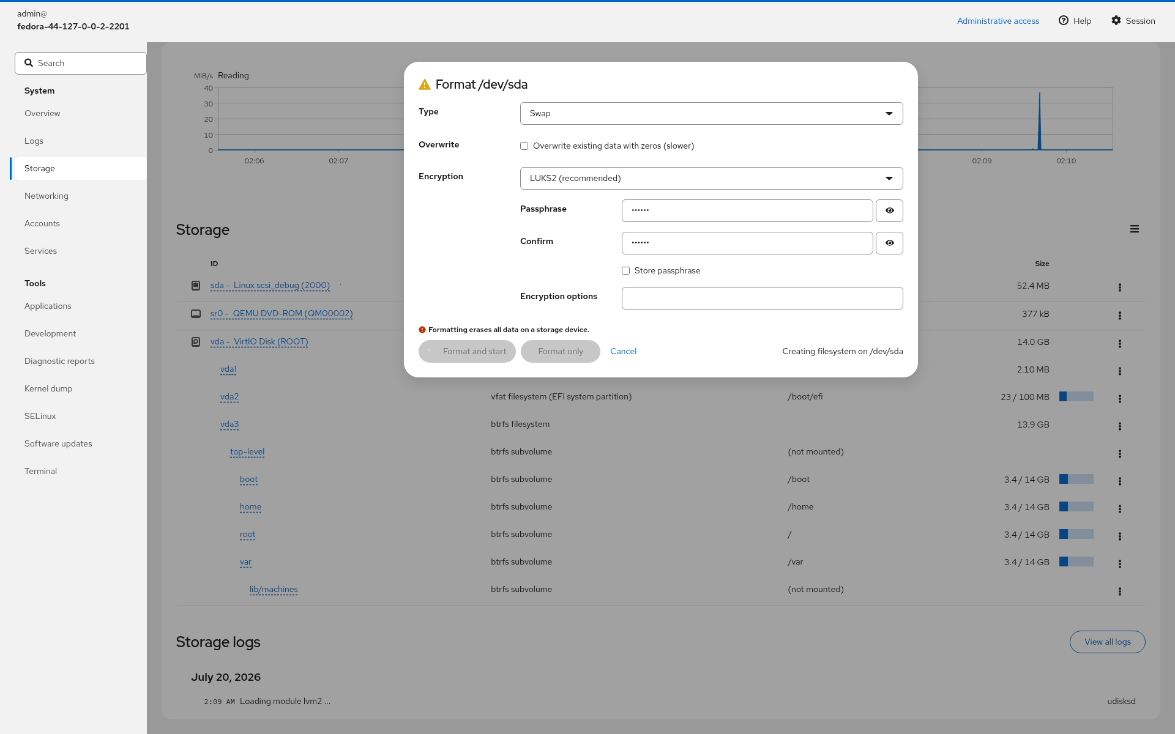Click the sda drive icon
Image resolution: width=1175 pixels, height=734 pixels.
[x=196, y=285]
